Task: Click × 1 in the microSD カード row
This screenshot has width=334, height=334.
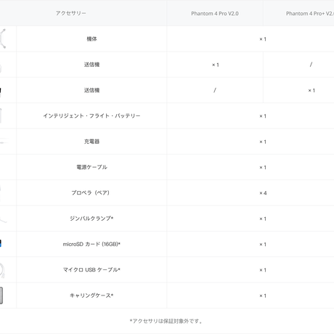Action: point(263,245)
